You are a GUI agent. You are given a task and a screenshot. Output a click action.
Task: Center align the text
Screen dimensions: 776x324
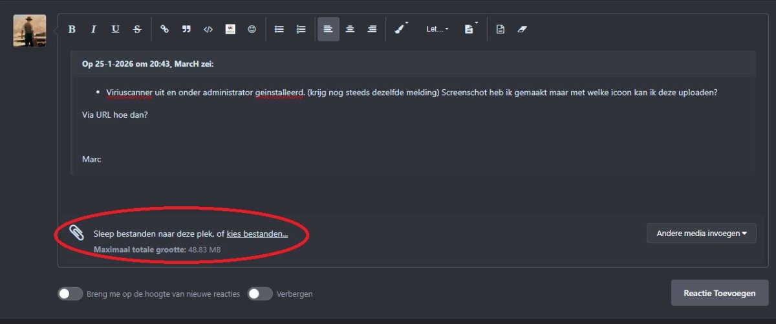350,29
